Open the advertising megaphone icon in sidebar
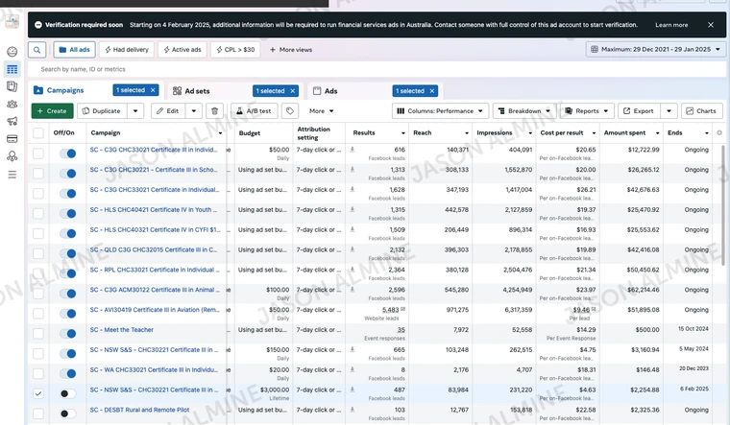This screenshot has height=425, width=730. [12, 122]
